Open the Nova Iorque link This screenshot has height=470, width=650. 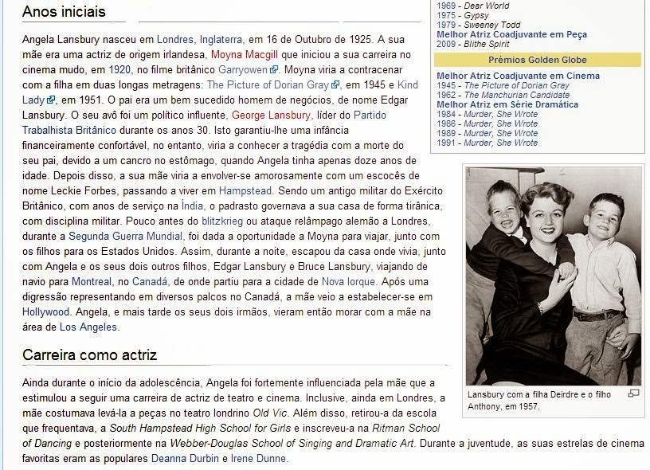[x=348, y=282]
